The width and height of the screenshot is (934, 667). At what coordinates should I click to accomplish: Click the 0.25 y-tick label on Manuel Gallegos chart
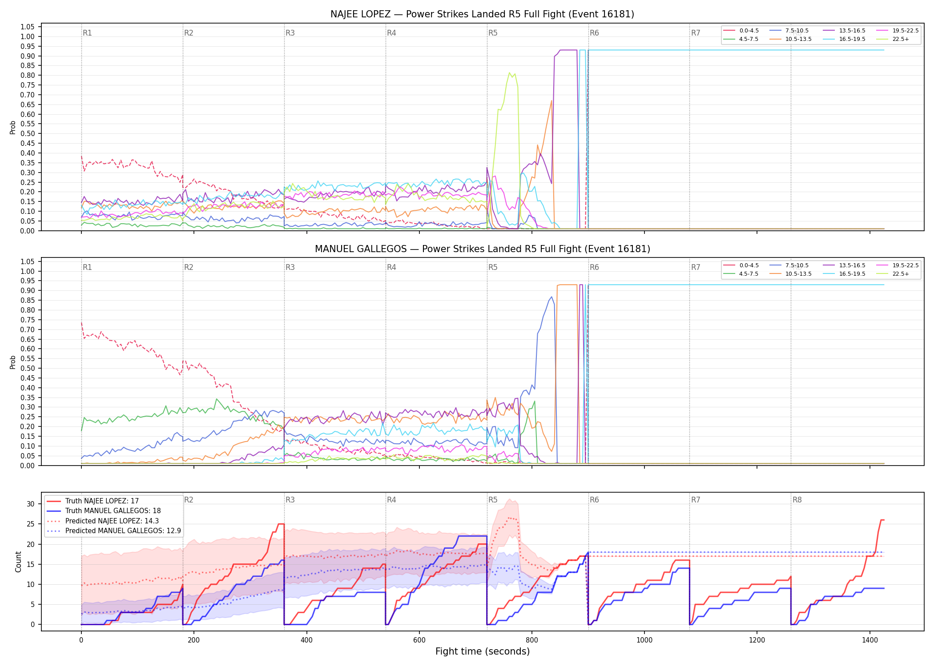tap(27, 417)
